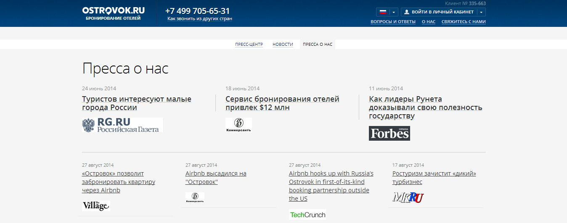Open «Как лидеры Рунета доказывали» article

click(x=426, y=108)
